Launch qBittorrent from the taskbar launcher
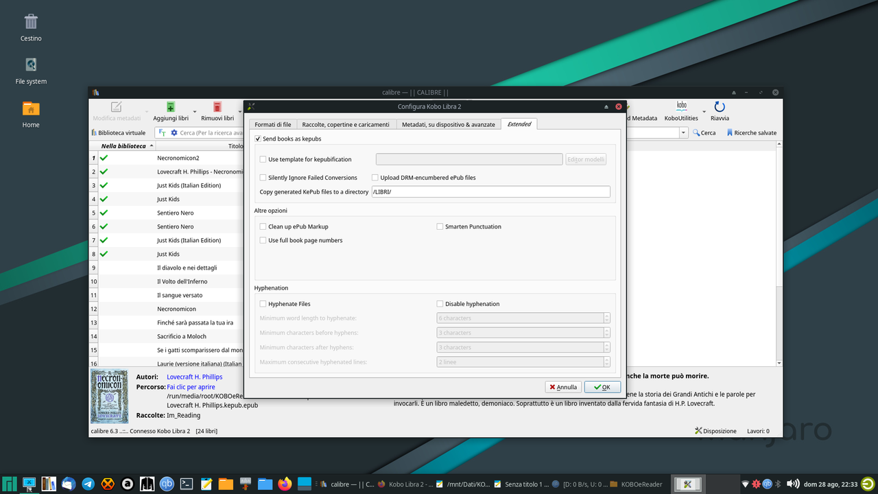The width and height of the screenshot is (878, 494). (167, 484)
